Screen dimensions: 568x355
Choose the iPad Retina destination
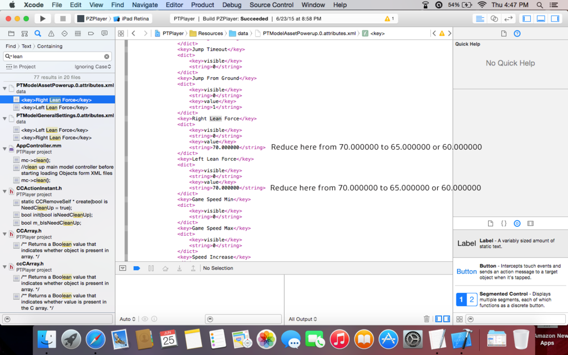click(131, 19)
